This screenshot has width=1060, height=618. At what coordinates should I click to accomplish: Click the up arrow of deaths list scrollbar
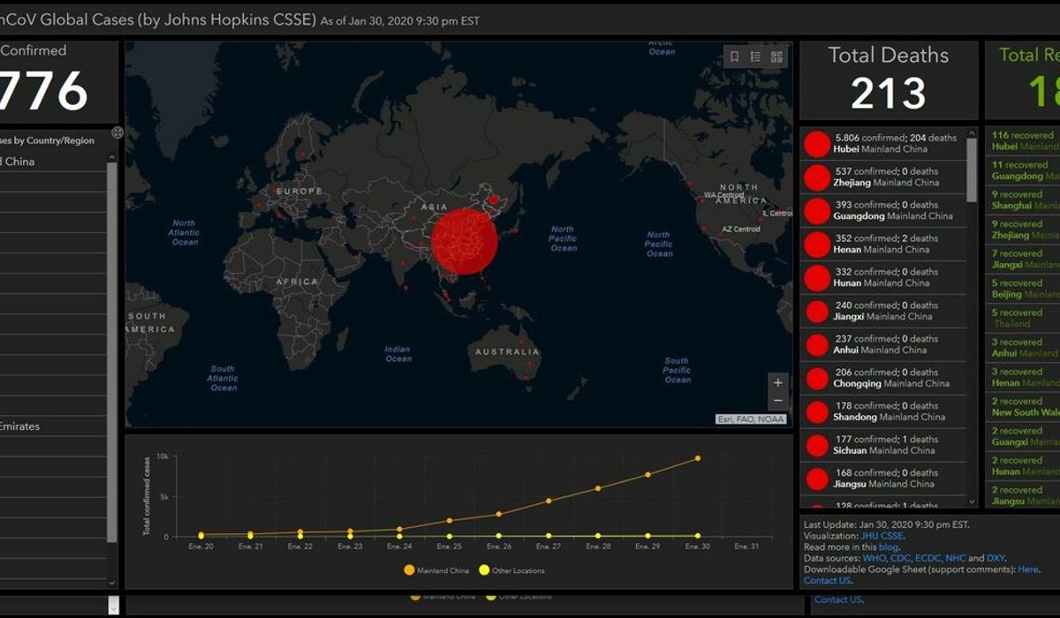coord(973,134)
